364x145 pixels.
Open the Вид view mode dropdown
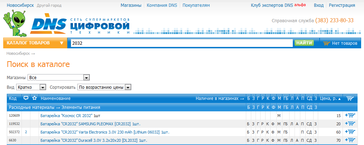pyautogui.click(x=31, y=87)
